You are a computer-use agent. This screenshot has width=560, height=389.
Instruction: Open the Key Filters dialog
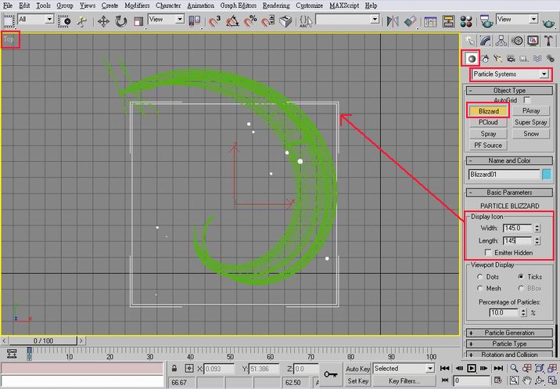[x=404, y=381]
